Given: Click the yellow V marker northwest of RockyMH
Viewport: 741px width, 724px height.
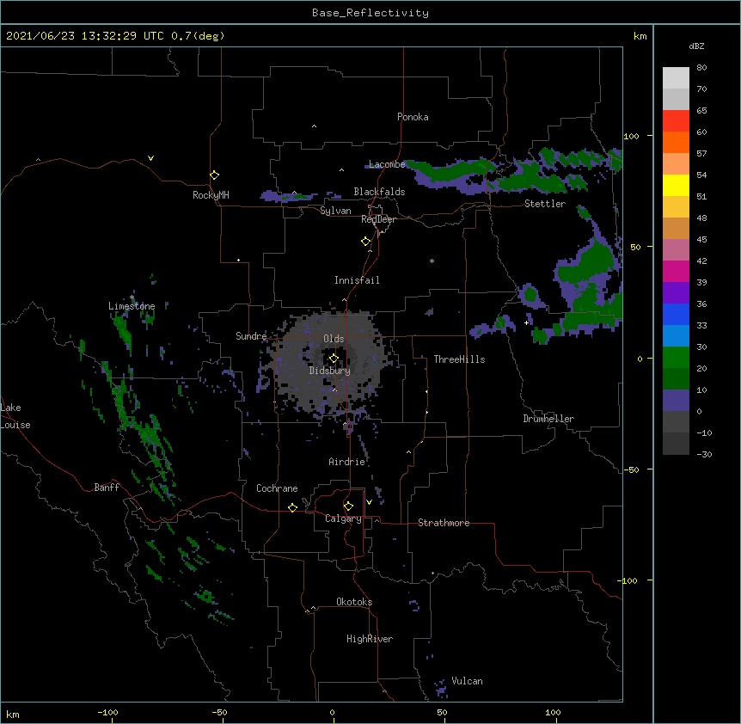Looking at the screenshot, I should click(150, 158).
